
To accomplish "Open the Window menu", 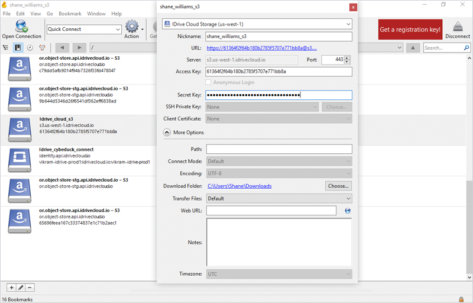I will coord(96,14).
